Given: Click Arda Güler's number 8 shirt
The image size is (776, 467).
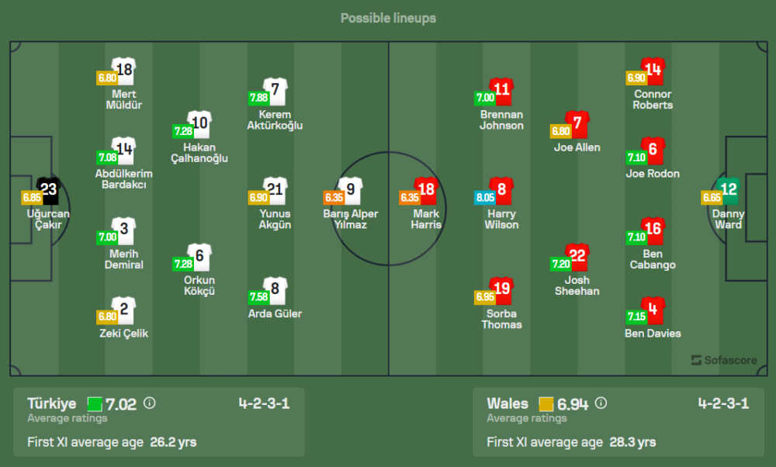Looking at the screenshot, I should point(275,290).
